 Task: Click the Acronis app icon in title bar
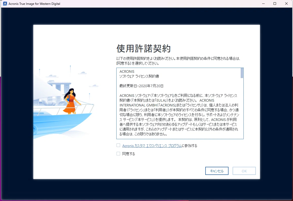point(5,4)
